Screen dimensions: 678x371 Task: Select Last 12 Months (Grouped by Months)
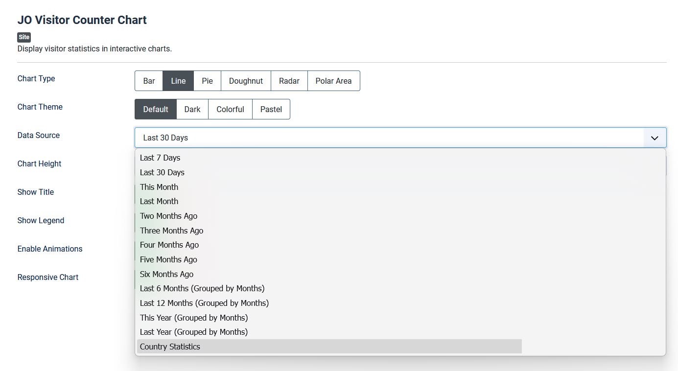click(204, 303)
